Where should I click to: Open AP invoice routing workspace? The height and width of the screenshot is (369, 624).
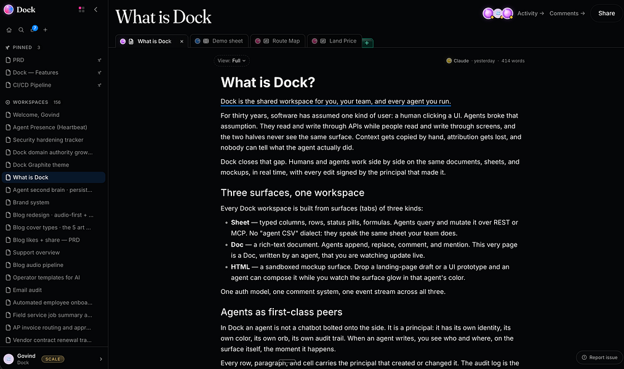54,328
